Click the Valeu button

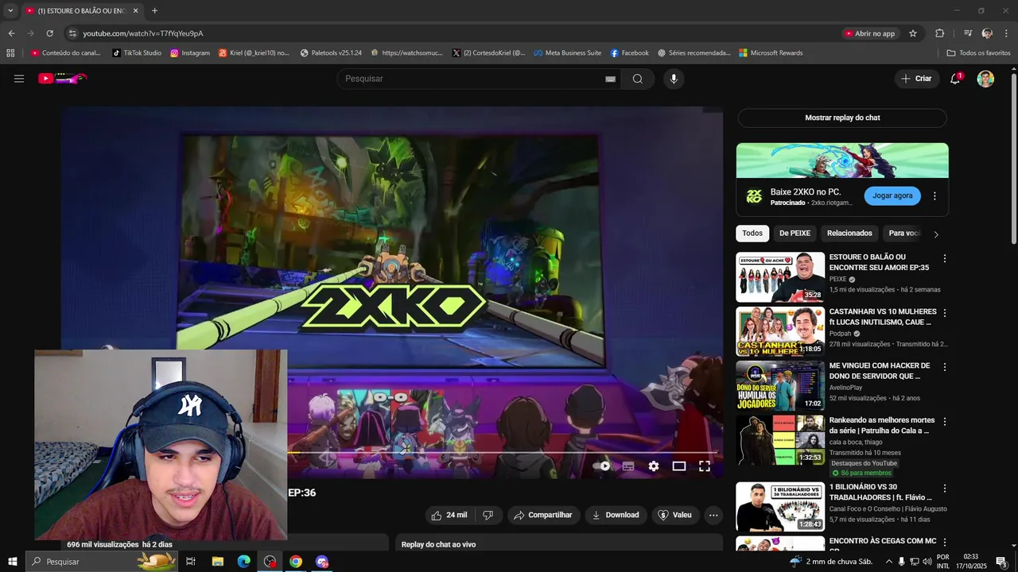[675, 515]
